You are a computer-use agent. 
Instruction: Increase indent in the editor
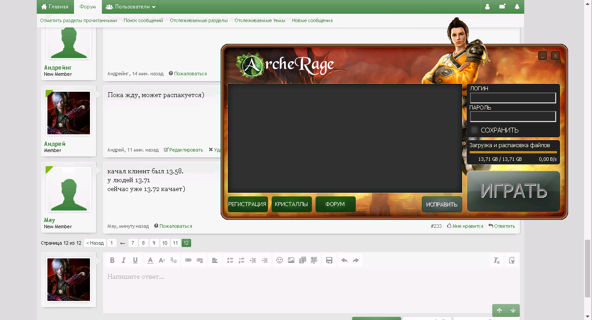265,260
